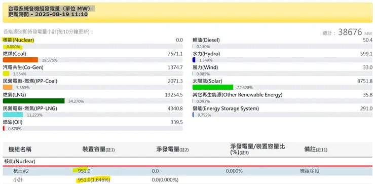Select the 民營電廠-燃氣(IPP-LNG) label

[x=30, y=108]
